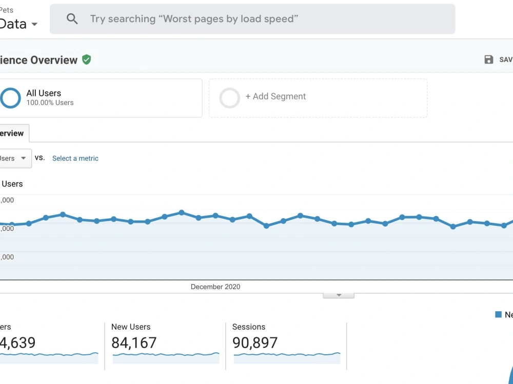The image size is (513, 384).
Task: Click the New Users value 84,167
Action: click(134, 343)
